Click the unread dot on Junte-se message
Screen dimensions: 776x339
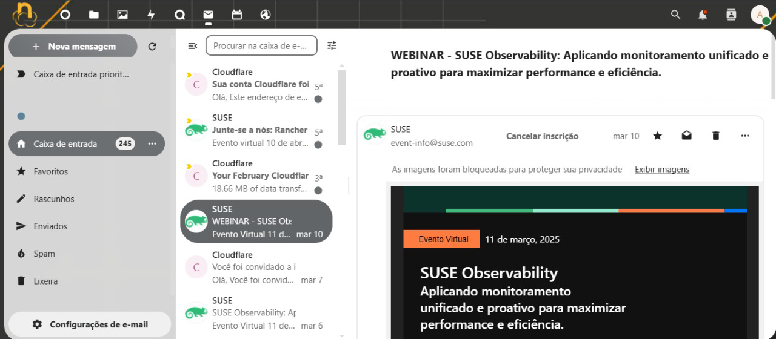[x=318, y=145]
